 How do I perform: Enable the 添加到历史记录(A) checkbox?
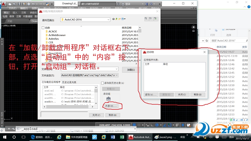[103, 83]
